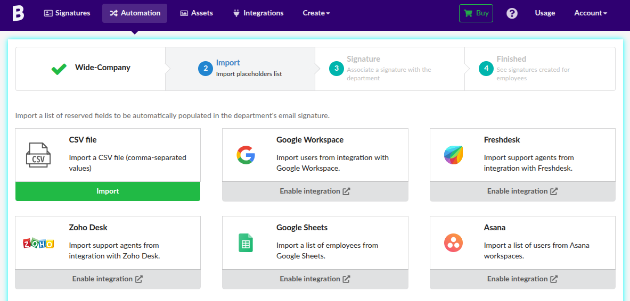Click the Asana card title

pyautogui.click(x=495, y=228)
